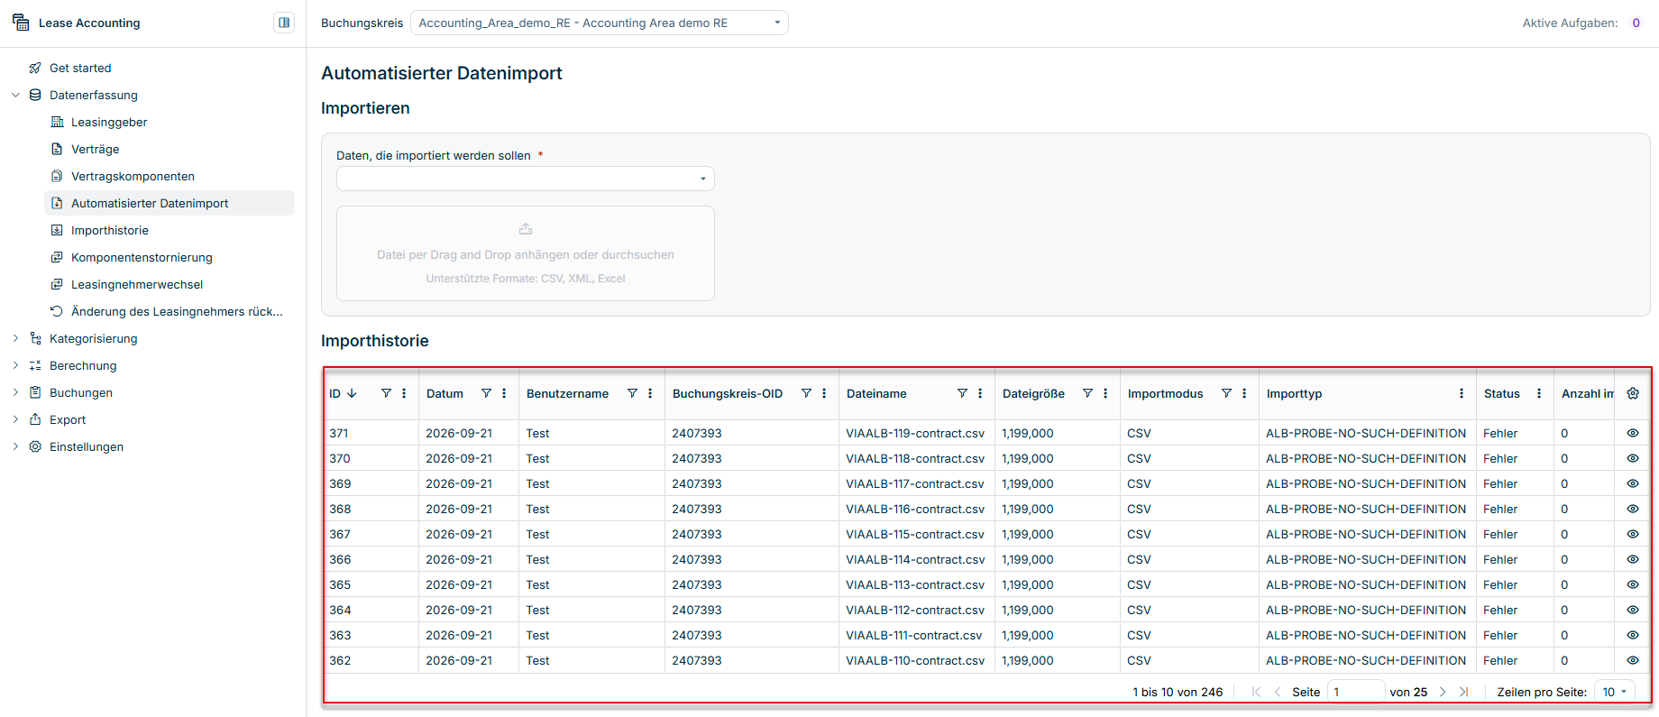
Task: Sort by ID column arrow
Action: [x=353, y=393]
